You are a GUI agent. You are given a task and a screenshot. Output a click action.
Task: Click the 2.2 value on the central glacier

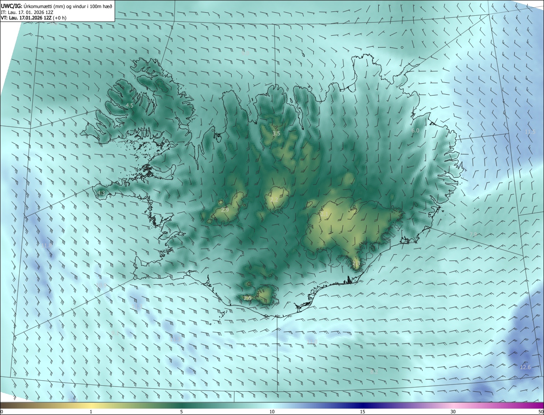(274, 200)
